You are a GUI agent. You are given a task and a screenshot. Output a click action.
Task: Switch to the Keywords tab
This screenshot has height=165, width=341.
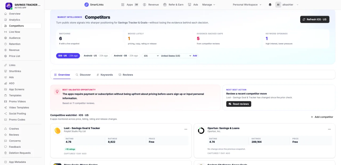[105, 75]
